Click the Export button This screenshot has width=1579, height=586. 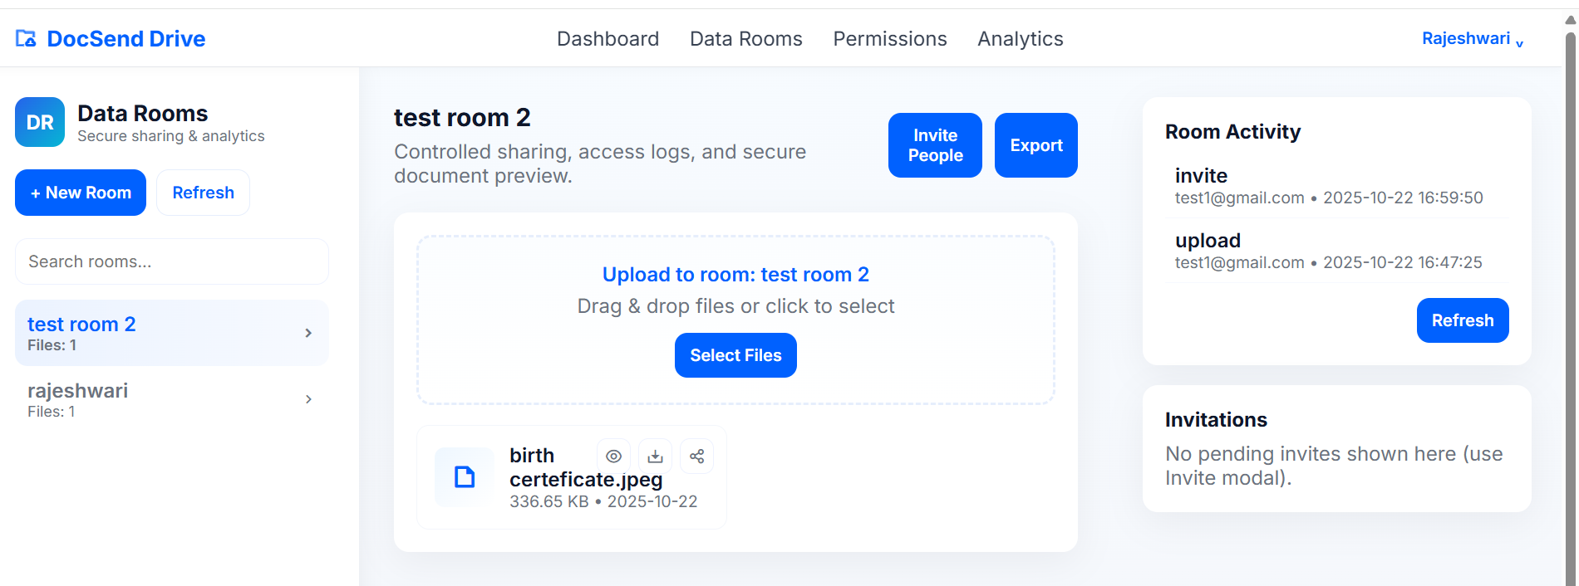[1035, 145]
